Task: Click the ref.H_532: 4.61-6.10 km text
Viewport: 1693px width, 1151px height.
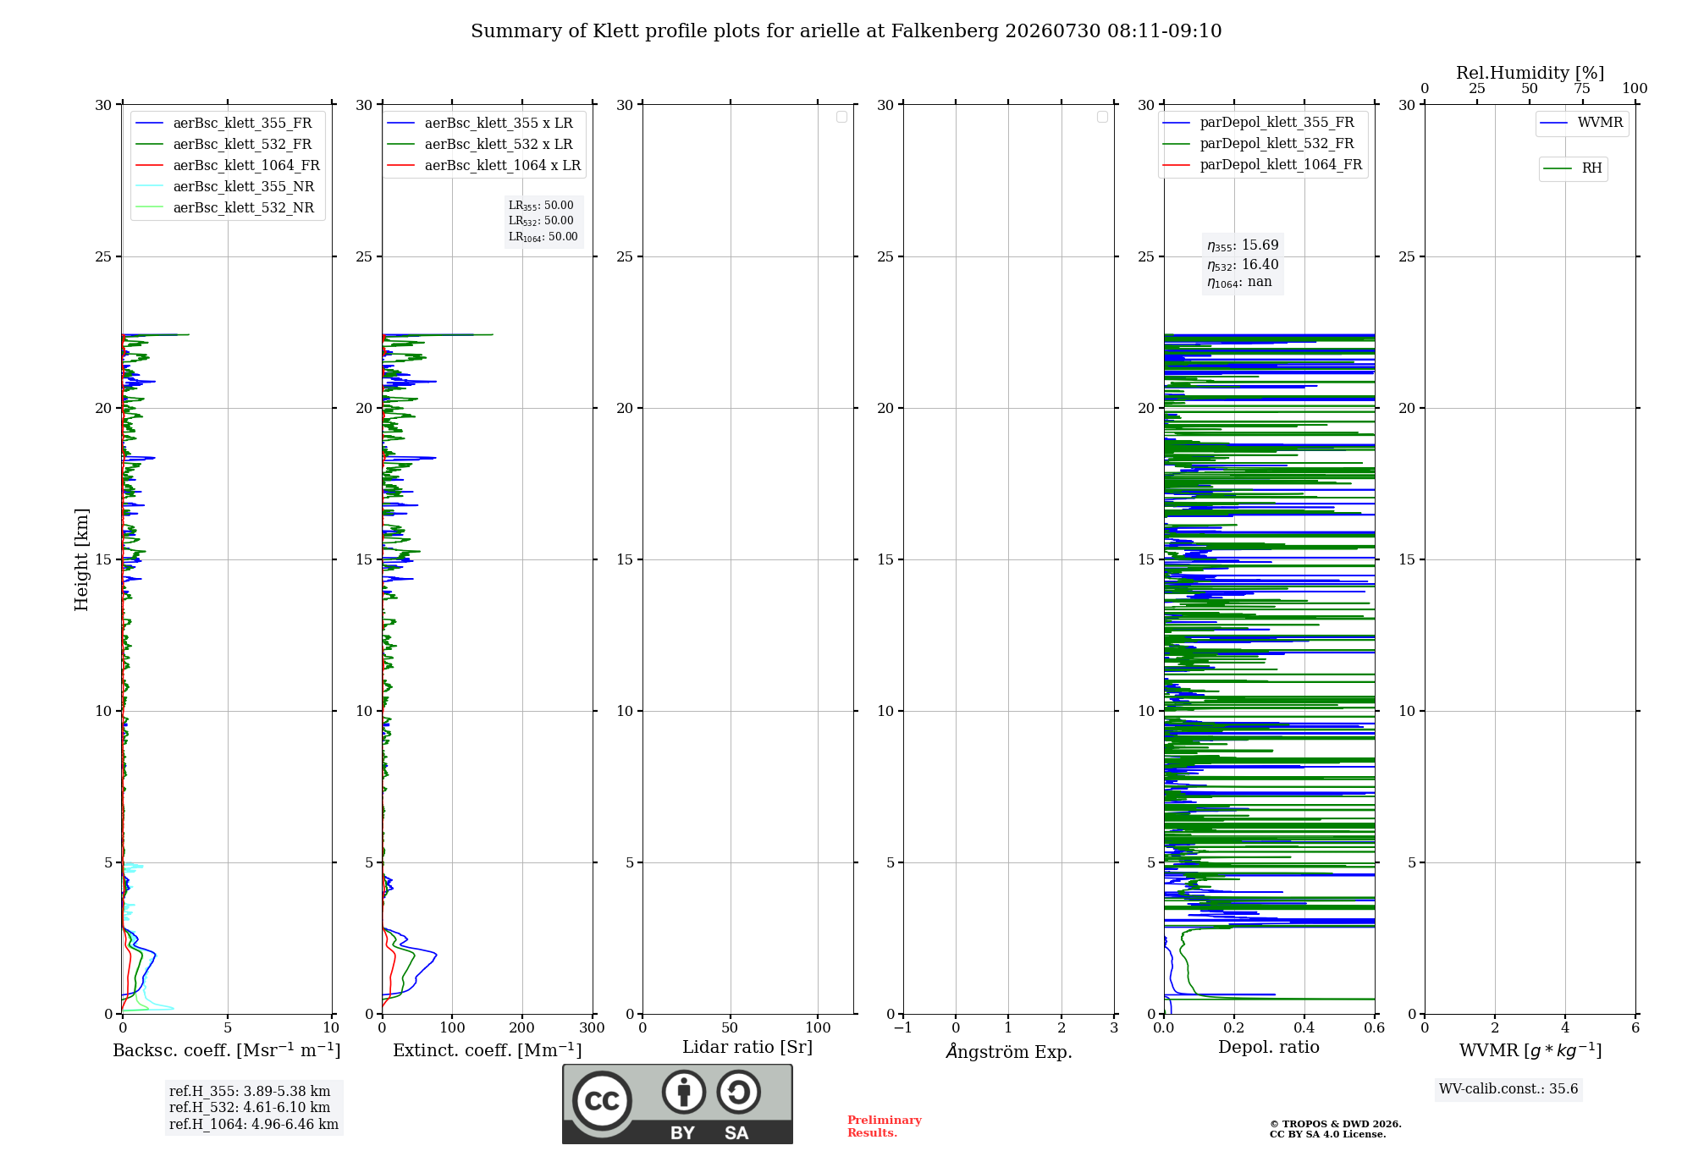Action: 250,1108
